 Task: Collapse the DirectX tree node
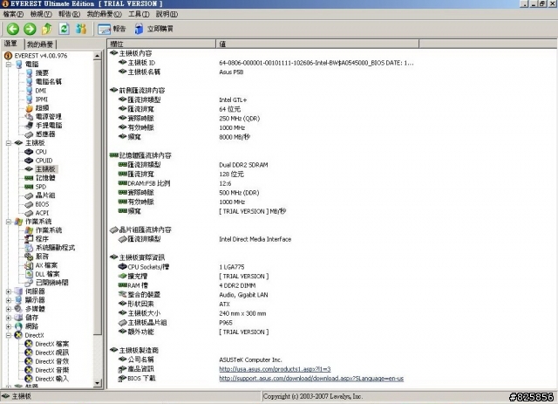pos(9,335)
